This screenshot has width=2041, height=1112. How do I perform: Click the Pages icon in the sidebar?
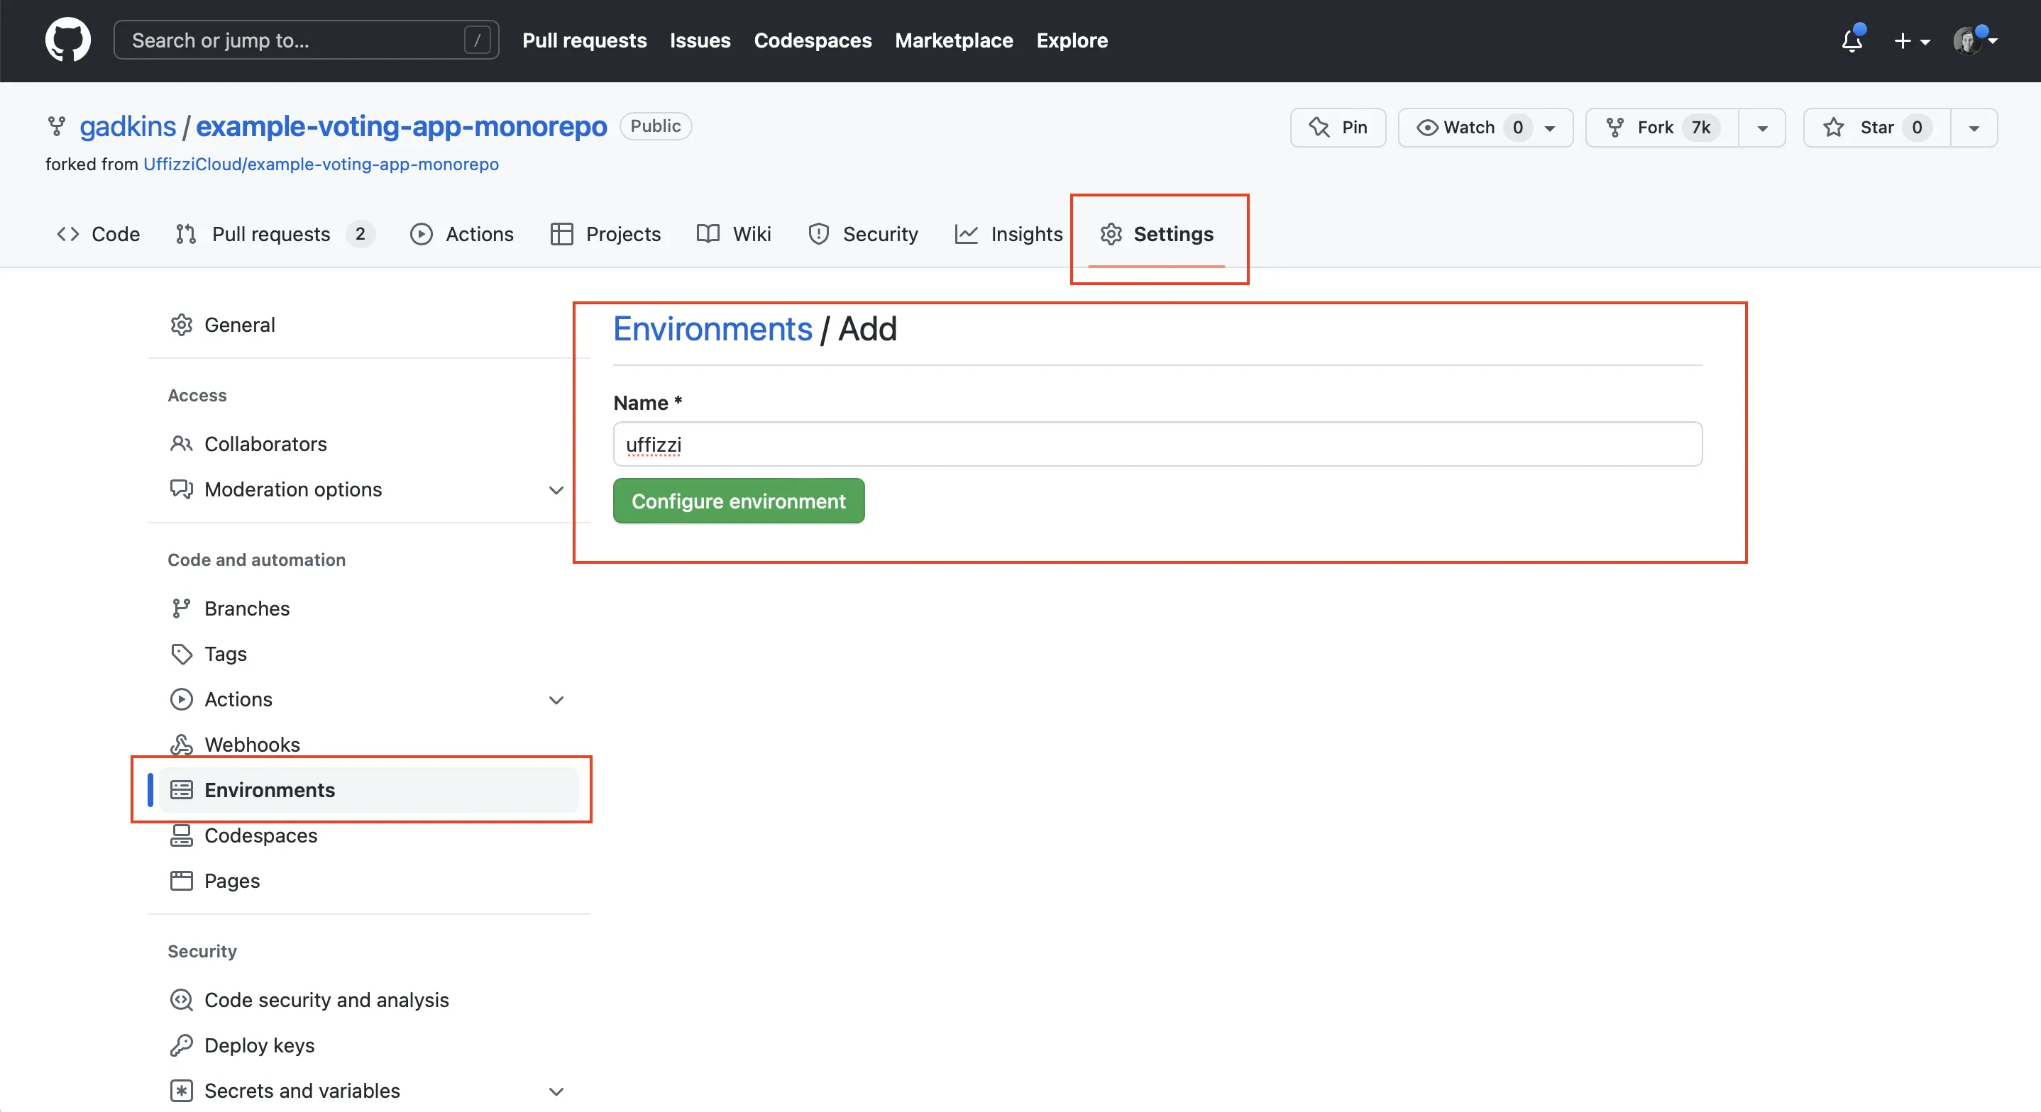click(x=182, y=880)
